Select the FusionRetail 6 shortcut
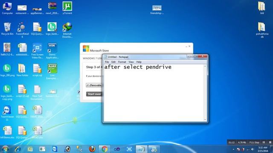This screenshot has width=273, height=153. click(22, 30)
